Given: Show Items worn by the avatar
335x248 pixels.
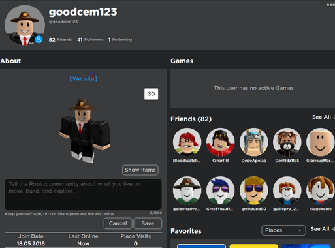Looking at the screenshot, I should (140, 170).
